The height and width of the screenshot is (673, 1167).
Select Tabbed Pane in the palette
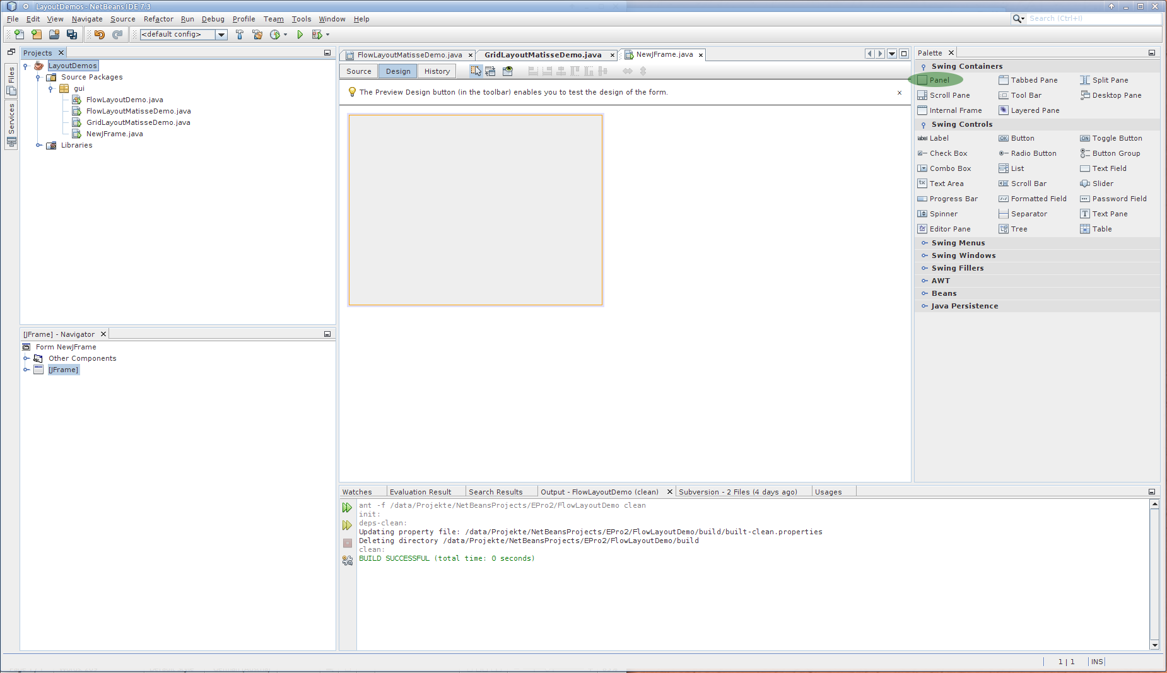1028,80
